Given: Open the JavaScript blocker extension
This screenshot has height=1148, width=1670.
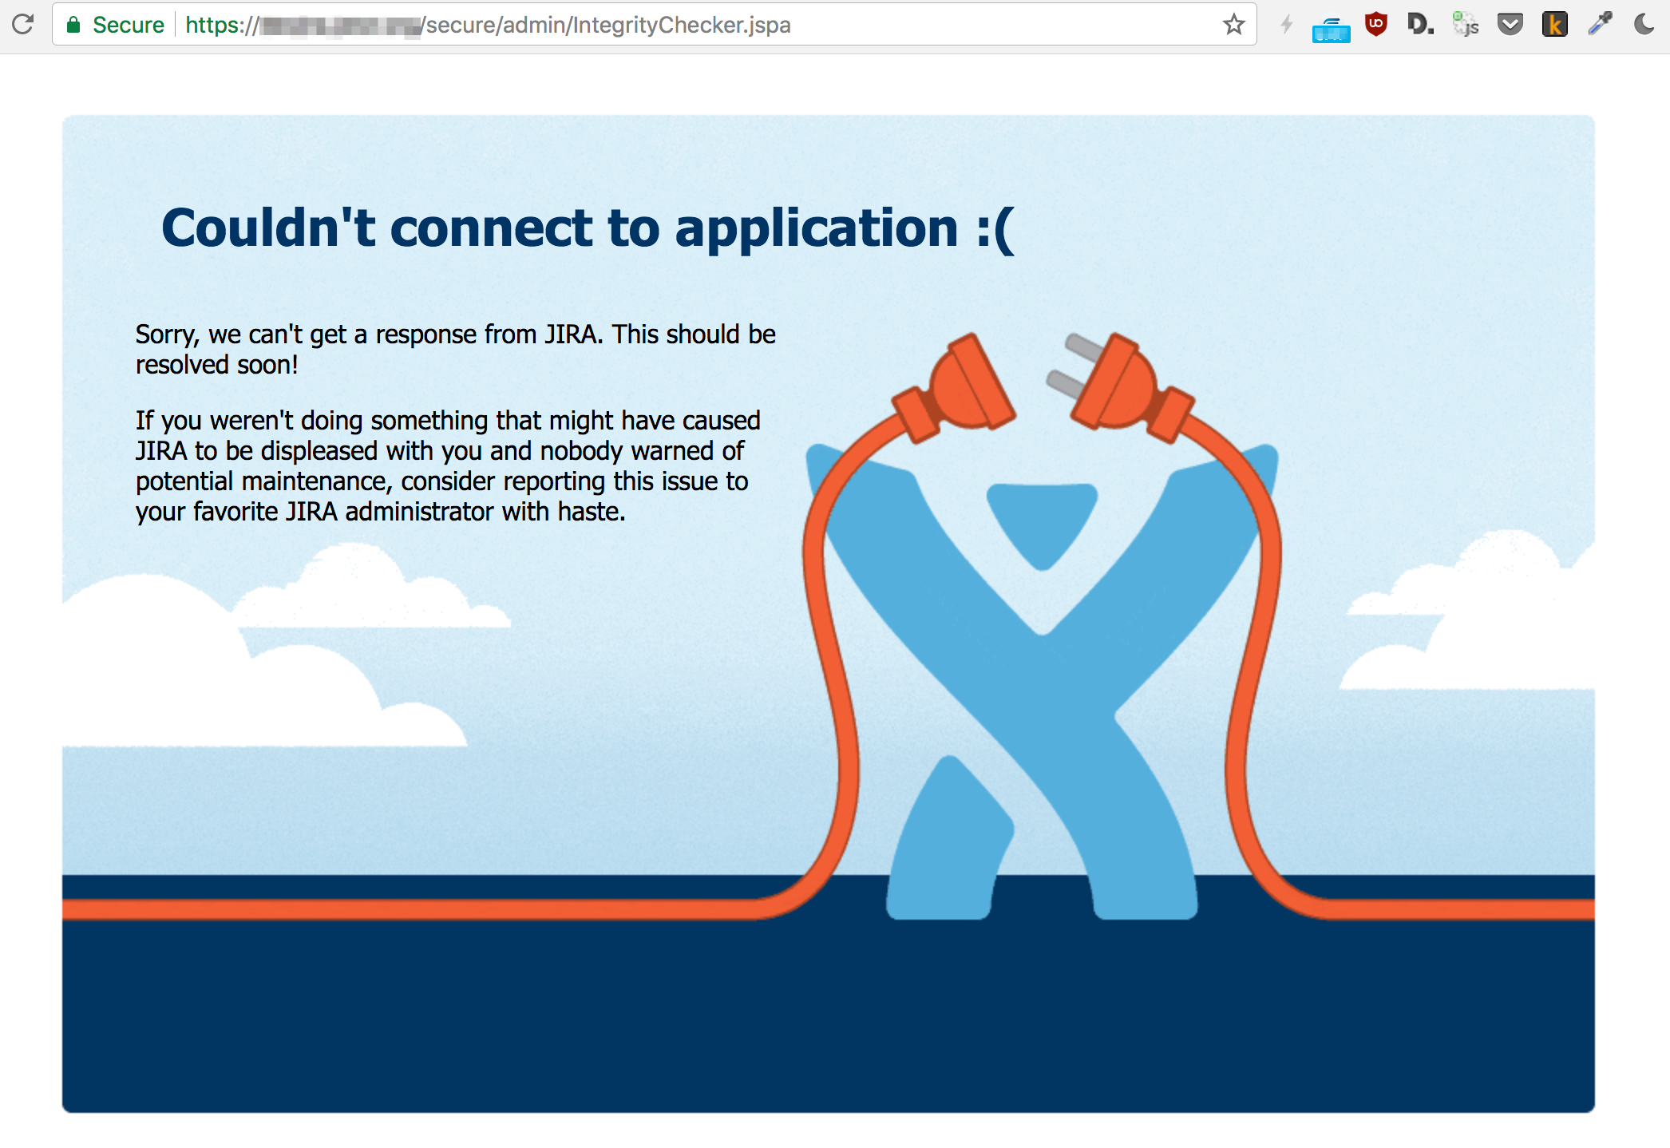Looking at the screenshot, I should 1466,24.
